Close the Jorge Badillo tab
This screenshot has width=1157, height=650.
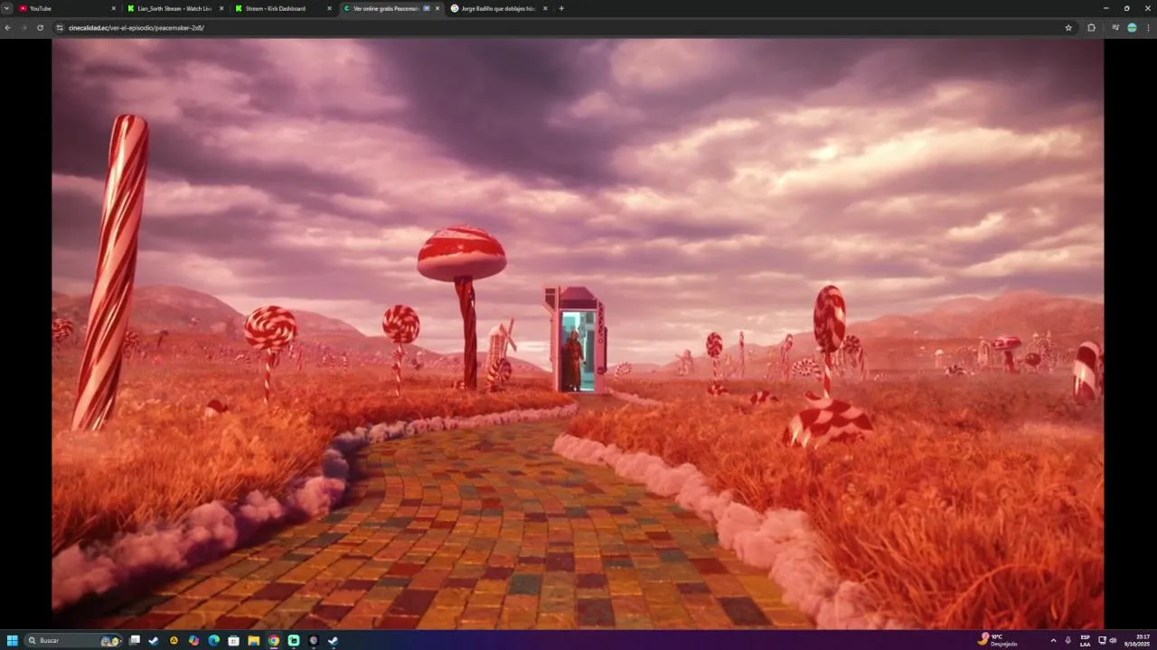click(x=545, y=8)
